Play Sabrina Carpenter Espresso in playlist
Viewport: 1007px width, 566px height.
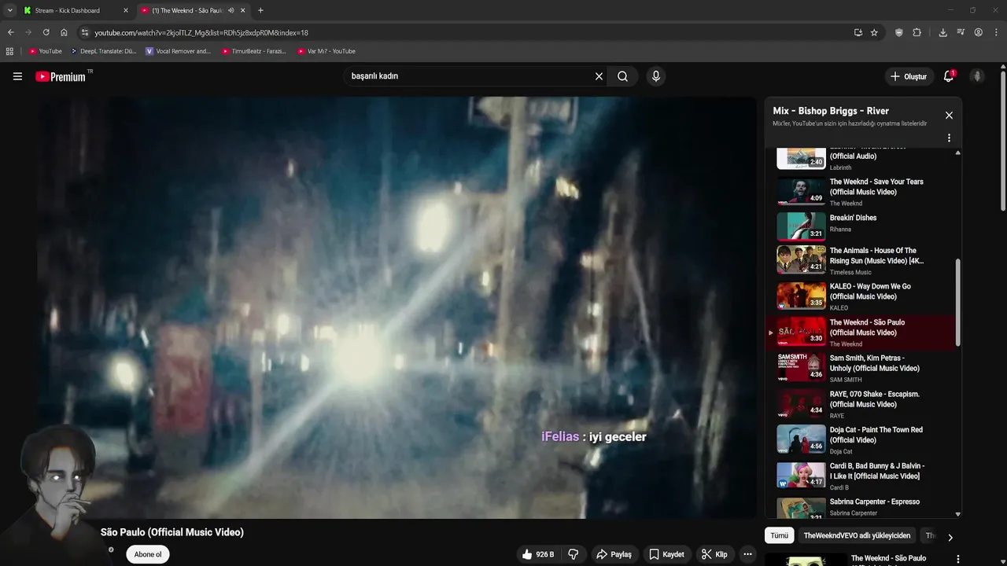861,507
